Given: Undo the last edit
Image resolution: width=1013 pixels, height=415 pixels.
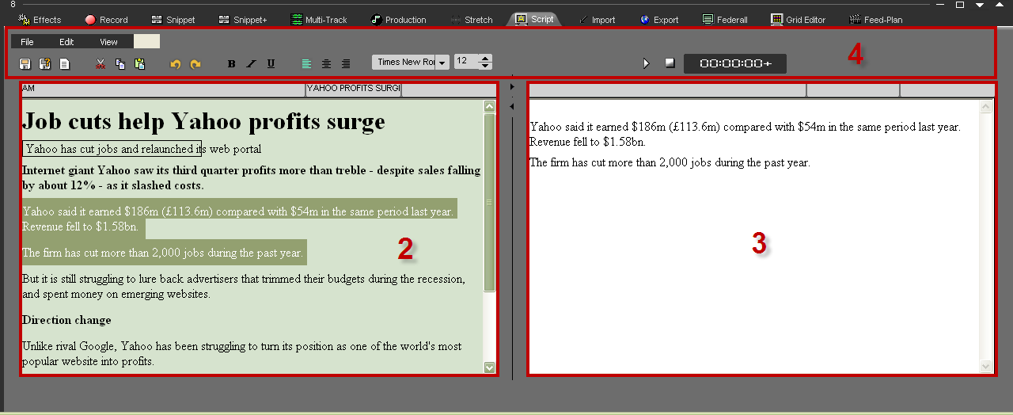Looking at the screenshot, I should 176,63.
